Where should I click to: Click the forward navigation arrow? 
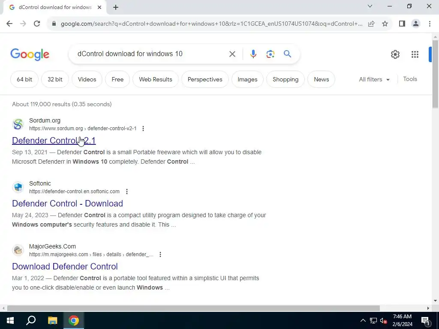pyautogui.click(x=23, y=24)
